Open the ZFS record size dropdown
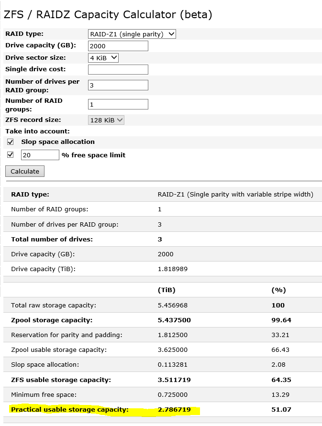The width and height of the screenshot is (322, 426). click(106, 120)
